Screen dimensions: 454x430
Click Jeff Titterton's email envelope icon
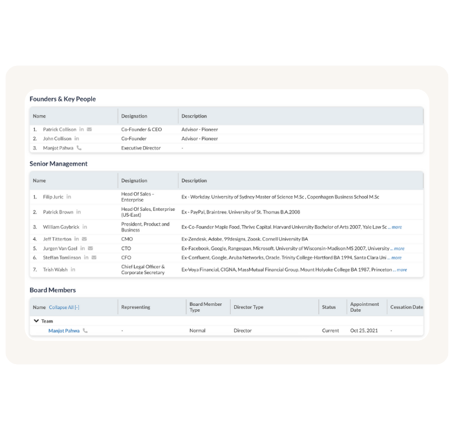84,239
